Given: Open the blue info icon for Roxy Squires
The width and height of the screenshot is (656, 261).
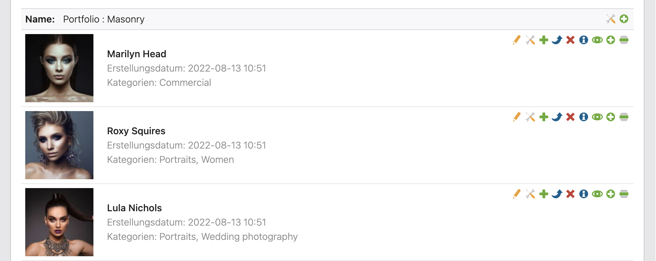Looking at the screenshot, I should coord(584,117).
